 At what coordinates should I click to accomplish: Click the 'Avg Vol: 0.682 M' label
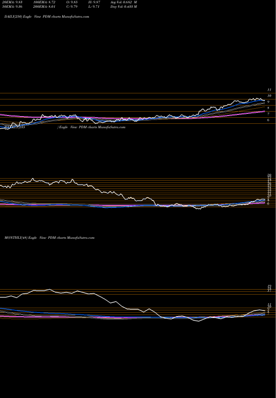click(x=124, y=2)
